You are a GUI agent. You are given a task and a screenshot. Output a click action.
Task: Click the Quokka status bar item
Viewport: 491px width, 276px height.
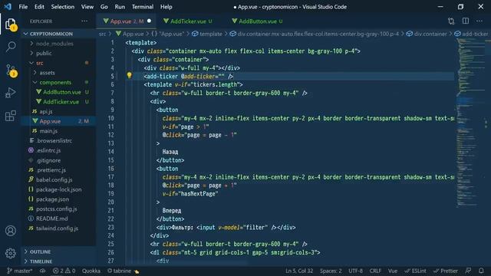pos(91,271)
